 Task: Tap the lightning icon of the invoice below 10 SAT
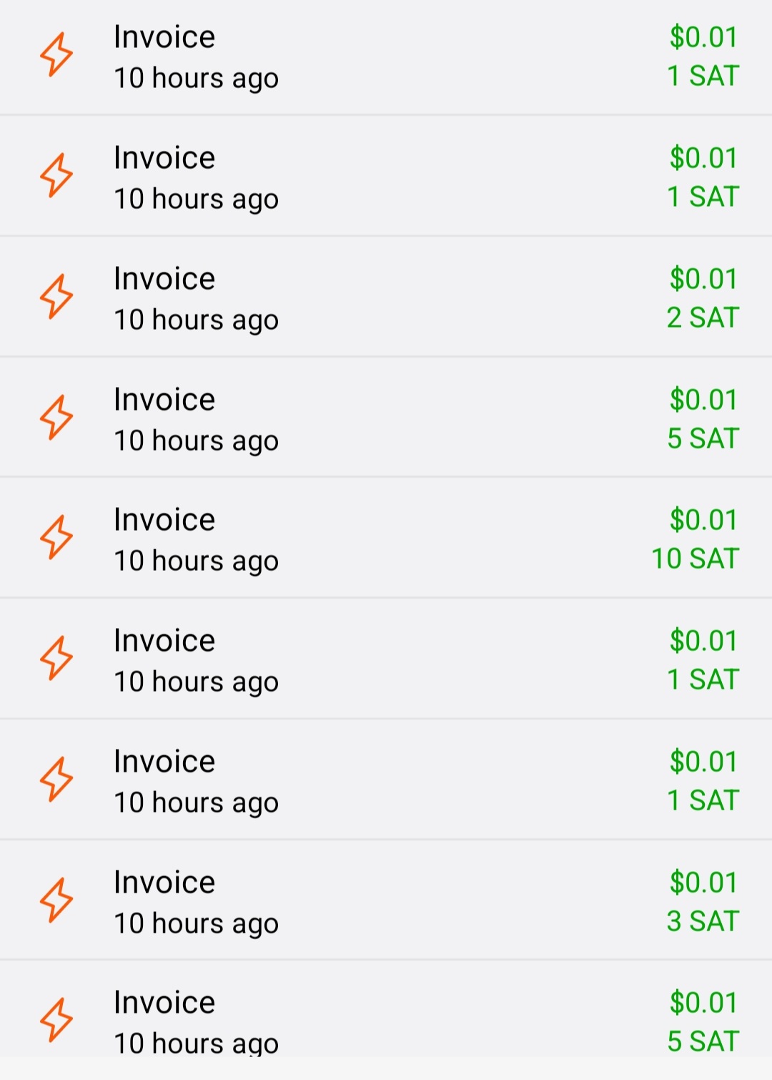coord(56,658)
